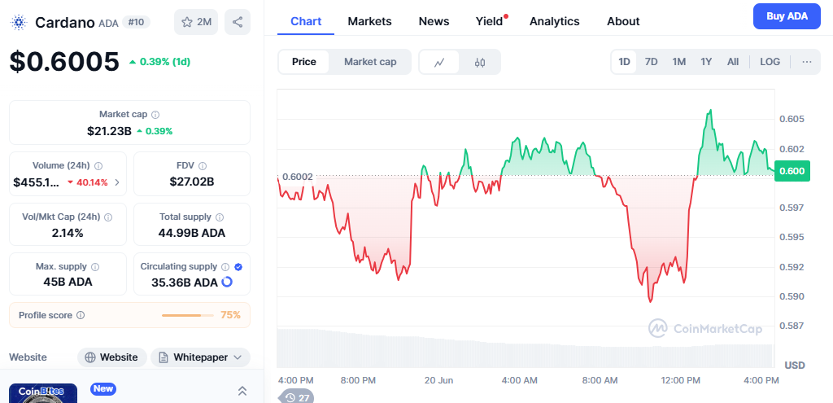The height and width of the screenshot is (403, 833).
Task: Click the $27.02B FDV value
Action: tap(192, 182)
